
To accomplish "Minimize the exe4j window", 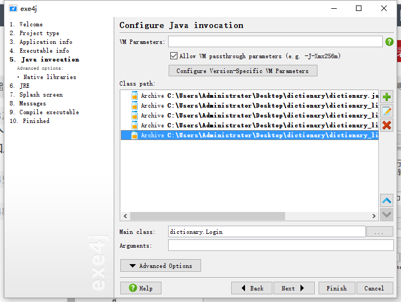I will pos(334,8).
